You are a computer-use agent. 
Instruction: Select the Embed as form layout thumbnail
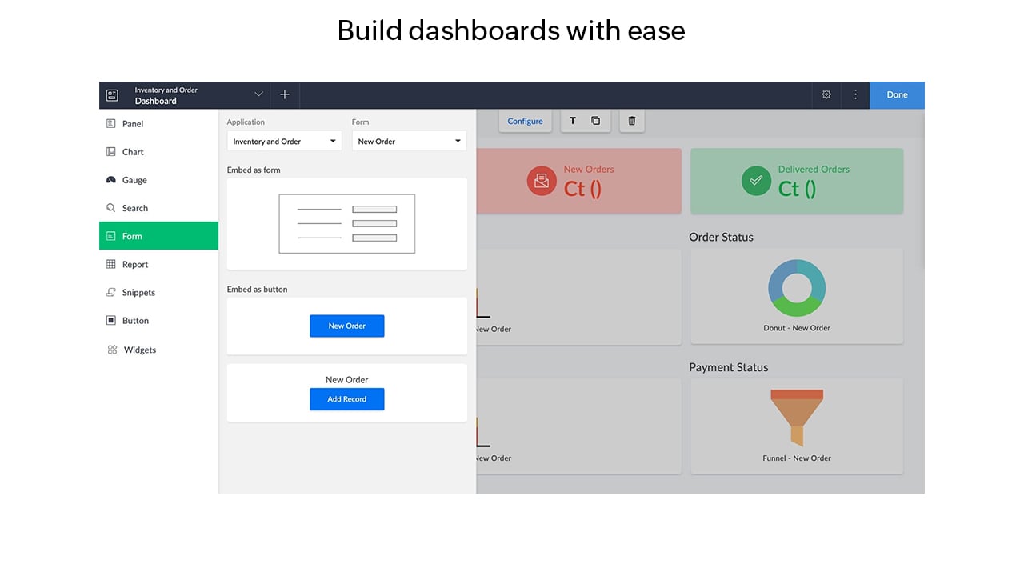point(346,224)
